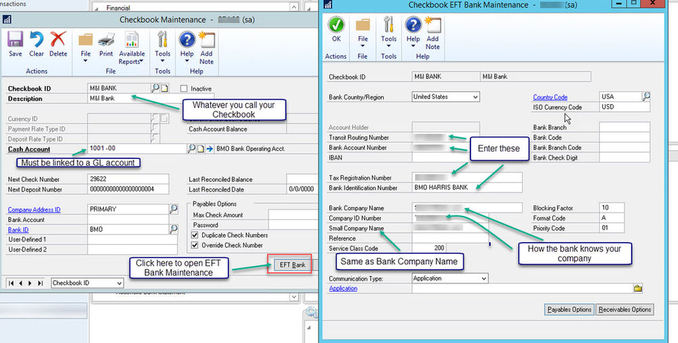Click Description field M&I Bank
Screen dimensions: 678x343
click(x=151, y=98)
